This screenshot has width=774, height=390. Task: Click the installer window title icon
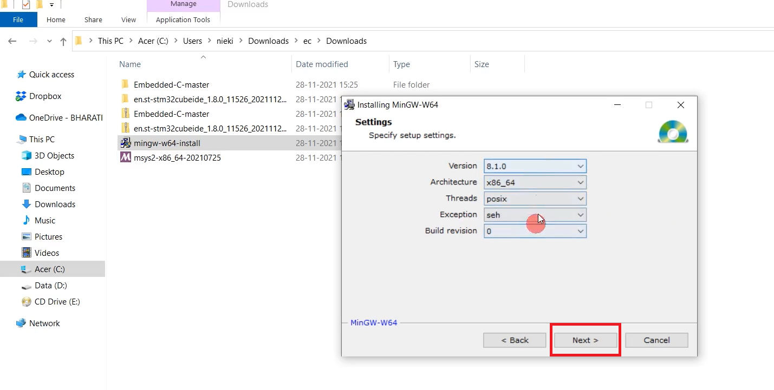tap(349, 105)
